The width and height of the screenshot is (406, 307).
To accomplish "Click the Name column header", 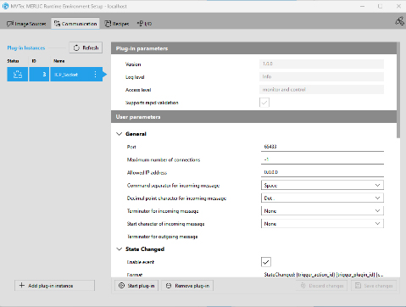I will (59, 61).
